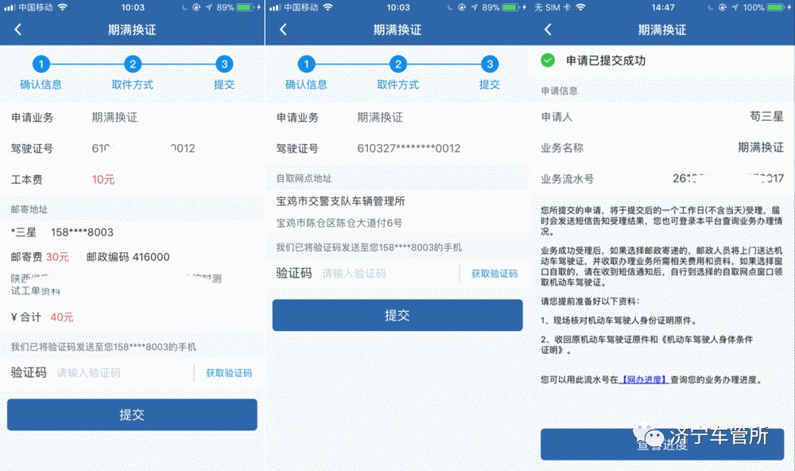Tap 获取验证码 link on middle screen
795x471 pixels.
494,274
